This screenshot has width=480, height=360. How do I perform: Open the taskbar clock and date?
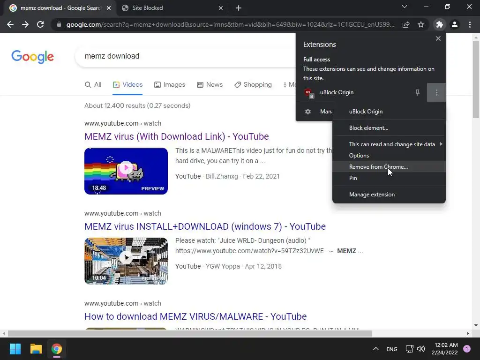[445, 349]
